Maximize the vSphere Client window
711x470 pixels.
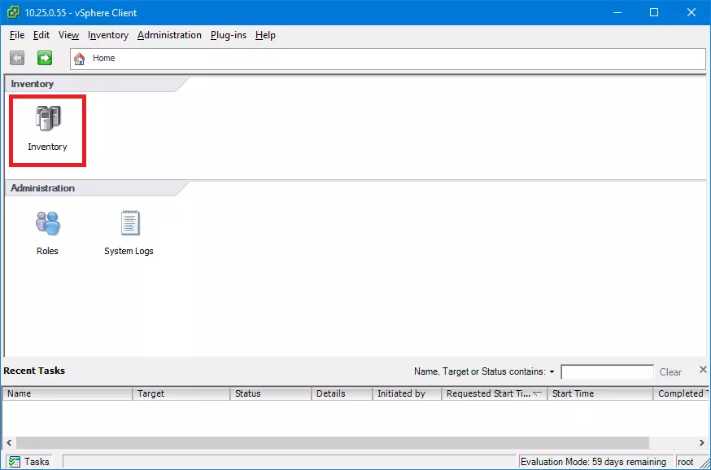(654, 12)
